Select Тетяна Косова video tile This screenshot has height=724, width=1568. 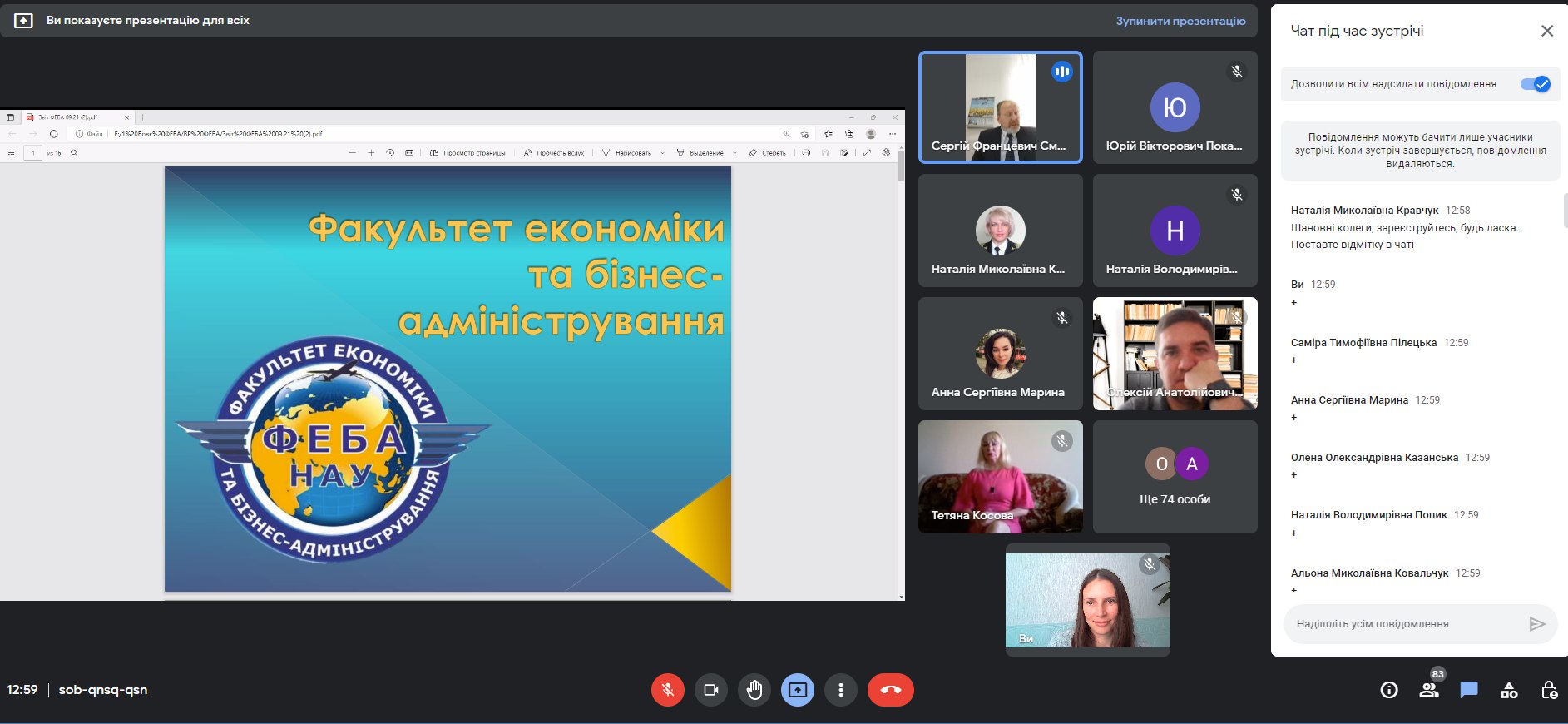pyautogui.click(x=1001, y=477)
